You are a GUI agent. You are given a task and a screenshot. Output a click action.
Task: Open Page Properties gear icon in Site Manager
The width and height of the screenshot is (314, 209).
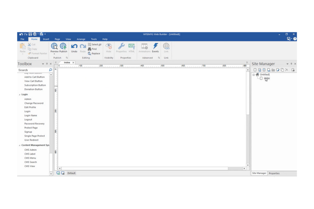(293, 70)
